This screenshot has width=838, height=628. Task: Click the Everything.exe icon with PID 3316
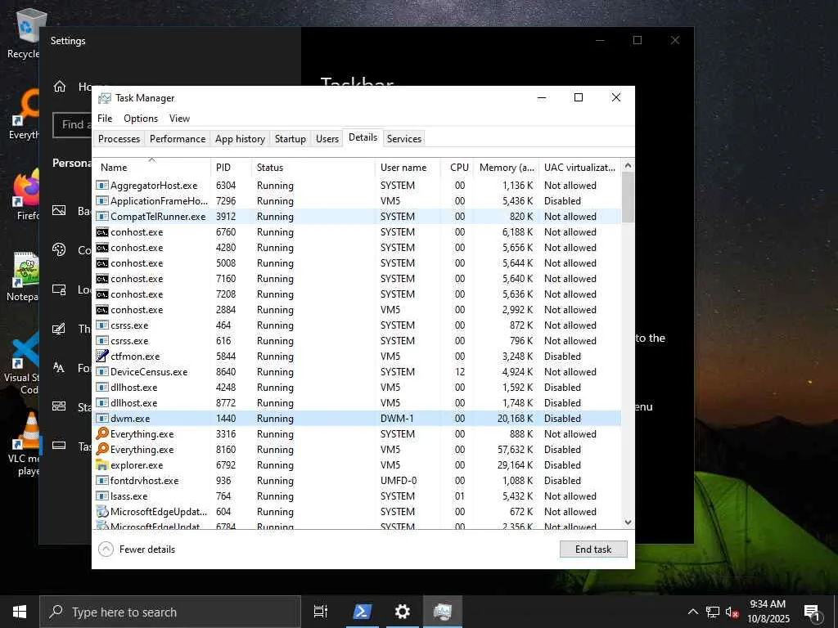tap(102, 434)
